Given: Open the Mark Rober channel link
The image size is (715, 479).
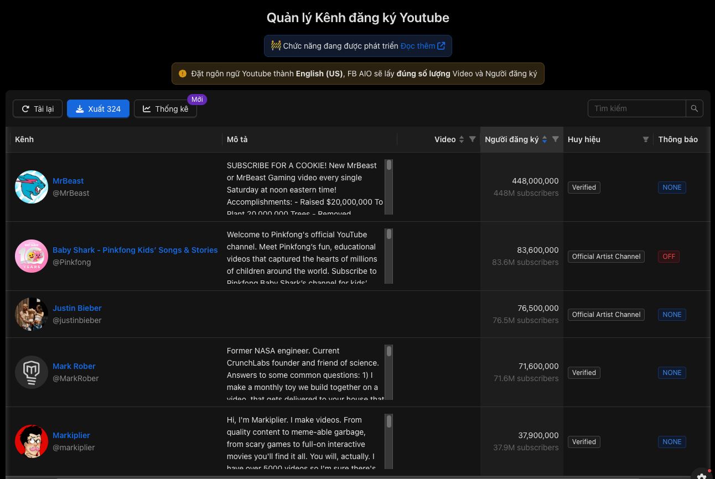Looking at the screenshot, I should 74,366.
